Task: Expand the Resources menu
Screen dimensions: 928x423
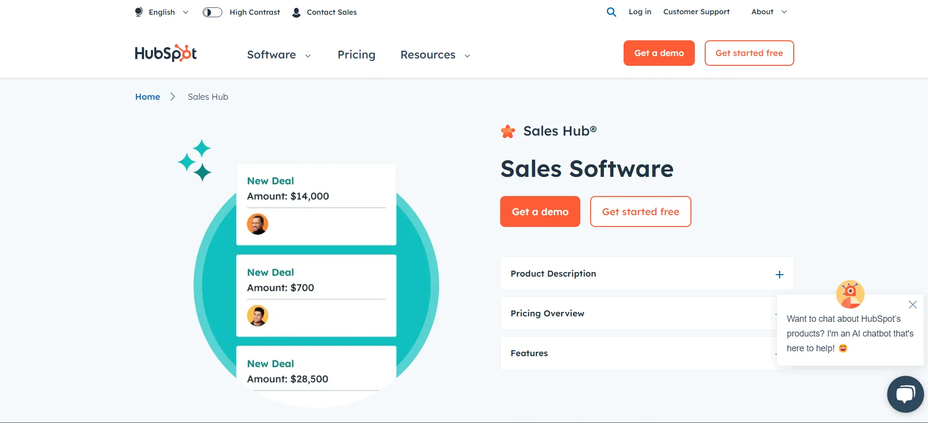Action: pos(435,55)
